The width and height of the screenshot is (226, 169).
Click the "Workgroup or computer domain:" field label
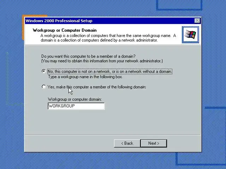[x=75, y=99]
